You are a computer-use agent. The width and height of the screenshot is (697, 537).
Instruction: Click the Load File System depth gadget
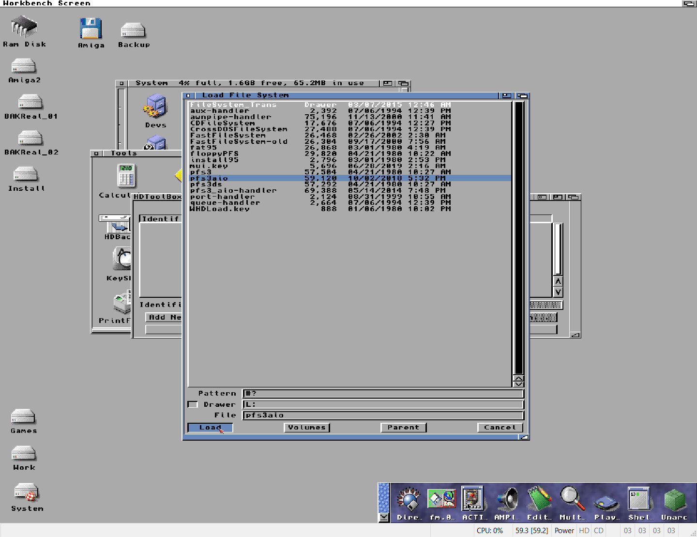pyautogui.click(x=522, y=95)
